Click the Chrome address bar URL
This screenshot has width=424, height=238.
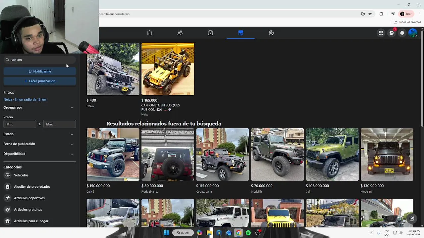pyautogui.click(x=114, y=14)
